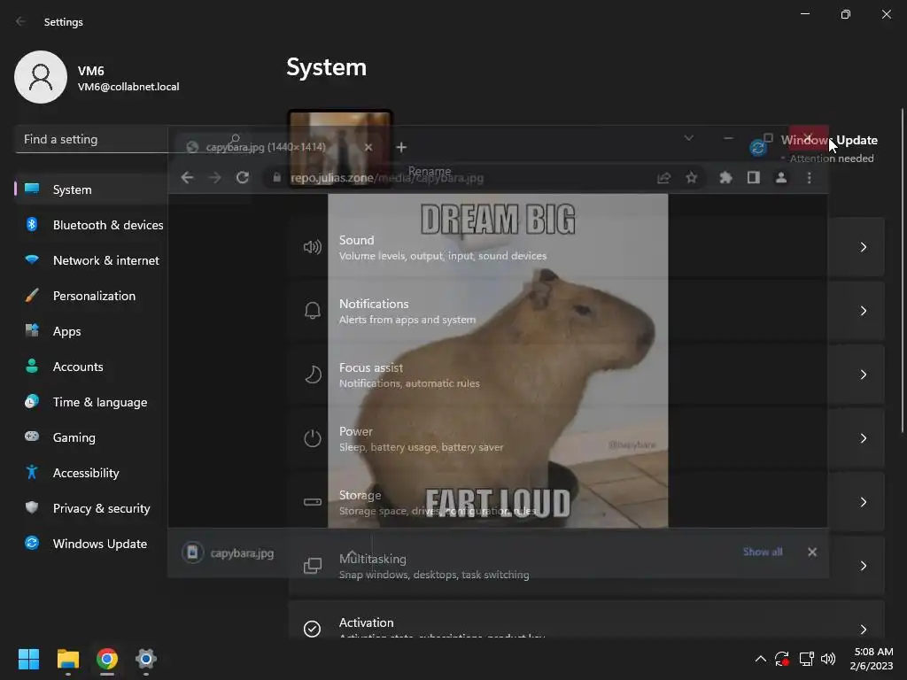Open the taskbar clock showing 5:08 AM
907x680 pixels.
click(872, 659)
